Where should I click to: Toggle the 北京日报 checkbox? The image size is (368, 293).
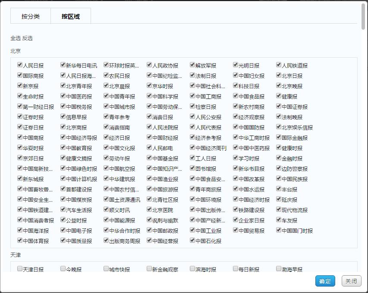tap(279, 75)
